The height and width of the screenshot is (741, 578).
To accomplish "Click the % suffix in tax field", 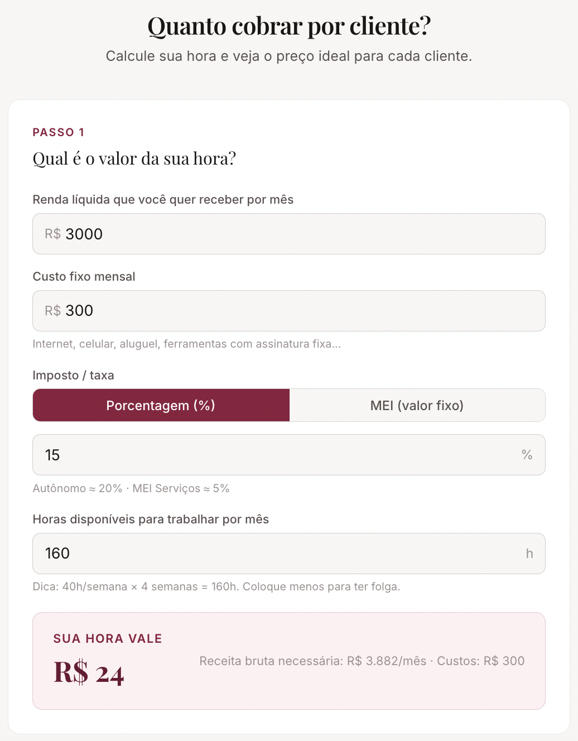I will coord(527,455).
